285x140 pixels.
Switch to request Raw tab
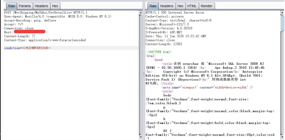pyautogui.click(x=11, y=6)
